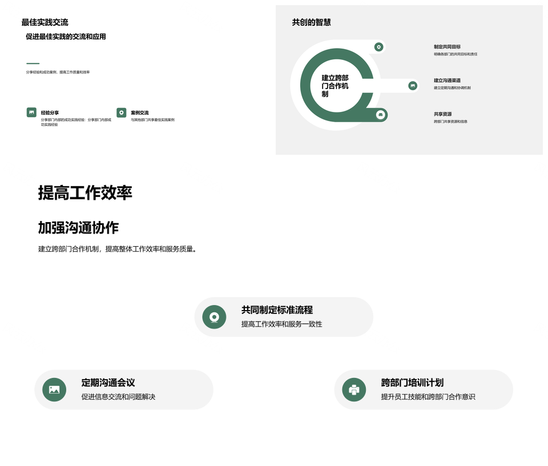Click the picture icon for 定期沟通会议
548x466 pixels.
pyautogui.click(x=54, y=389)
